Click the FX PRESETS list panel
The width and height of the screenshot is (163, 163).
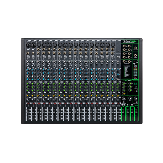coord(127,72)
